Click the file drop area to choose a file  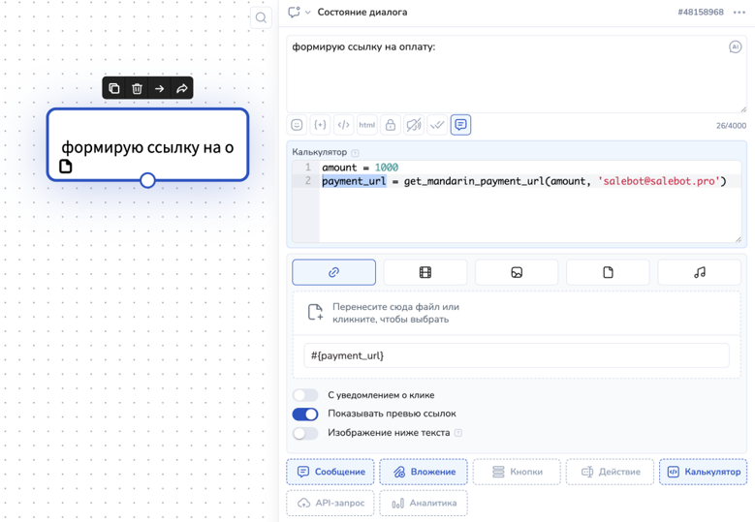tap(517, 313)
